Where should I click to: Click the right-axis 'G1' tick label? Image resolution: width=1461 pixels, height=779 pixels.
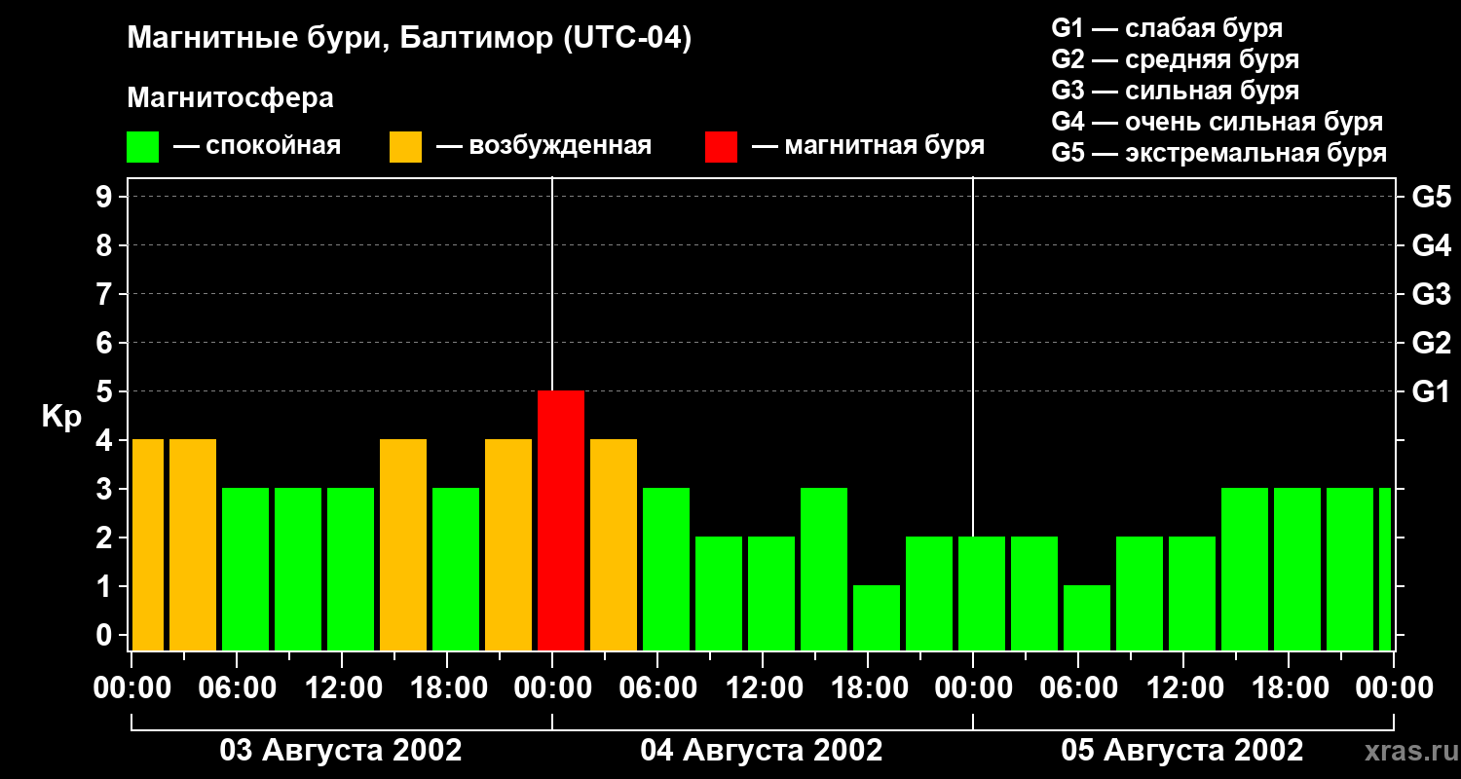tap(1432, 391)
